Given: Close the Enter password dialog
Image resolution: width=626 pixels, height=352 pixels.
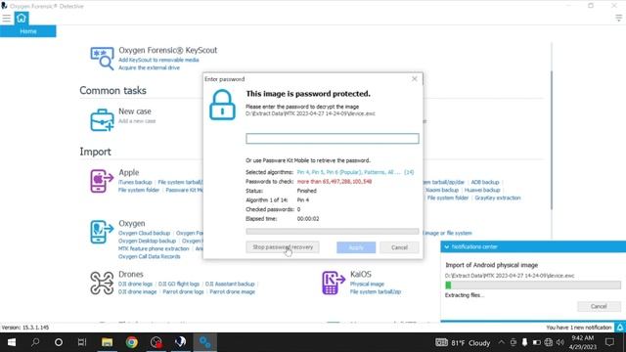Looking at the screenshot, I should (x=415, y=78).
